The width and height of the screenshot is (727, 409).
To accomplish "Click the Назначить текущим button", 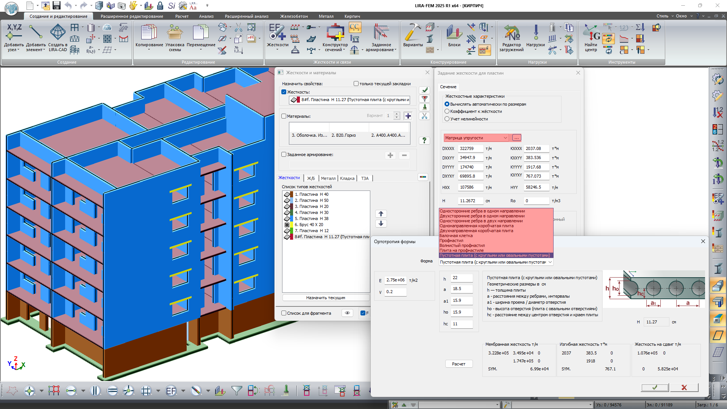I will tap(326, 298).
